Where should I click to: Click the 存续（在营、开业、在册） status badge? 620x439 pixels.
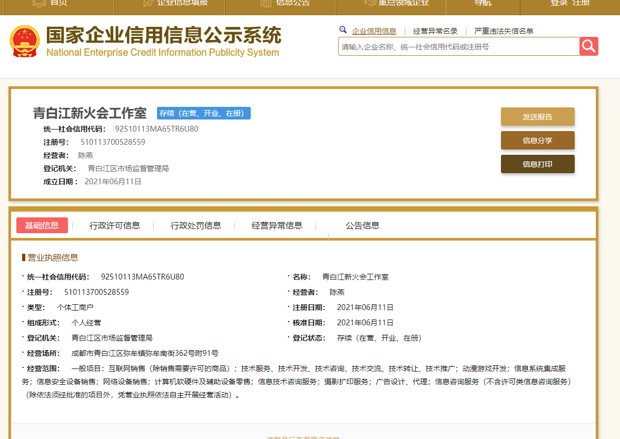(x=204, y=113)
